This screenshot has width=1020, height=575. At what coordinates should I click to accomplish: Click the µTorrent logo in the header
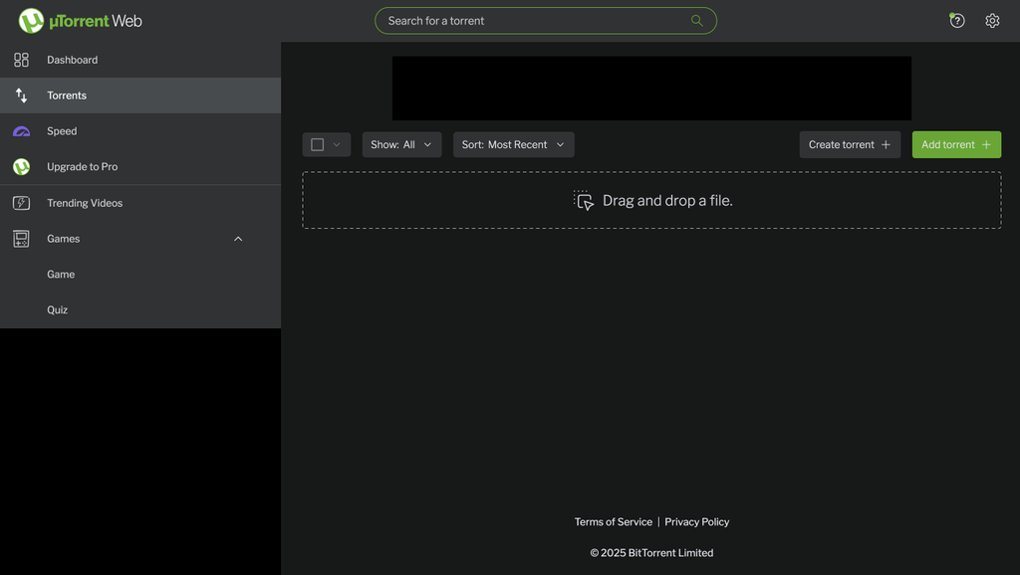(x=30, y=20)
